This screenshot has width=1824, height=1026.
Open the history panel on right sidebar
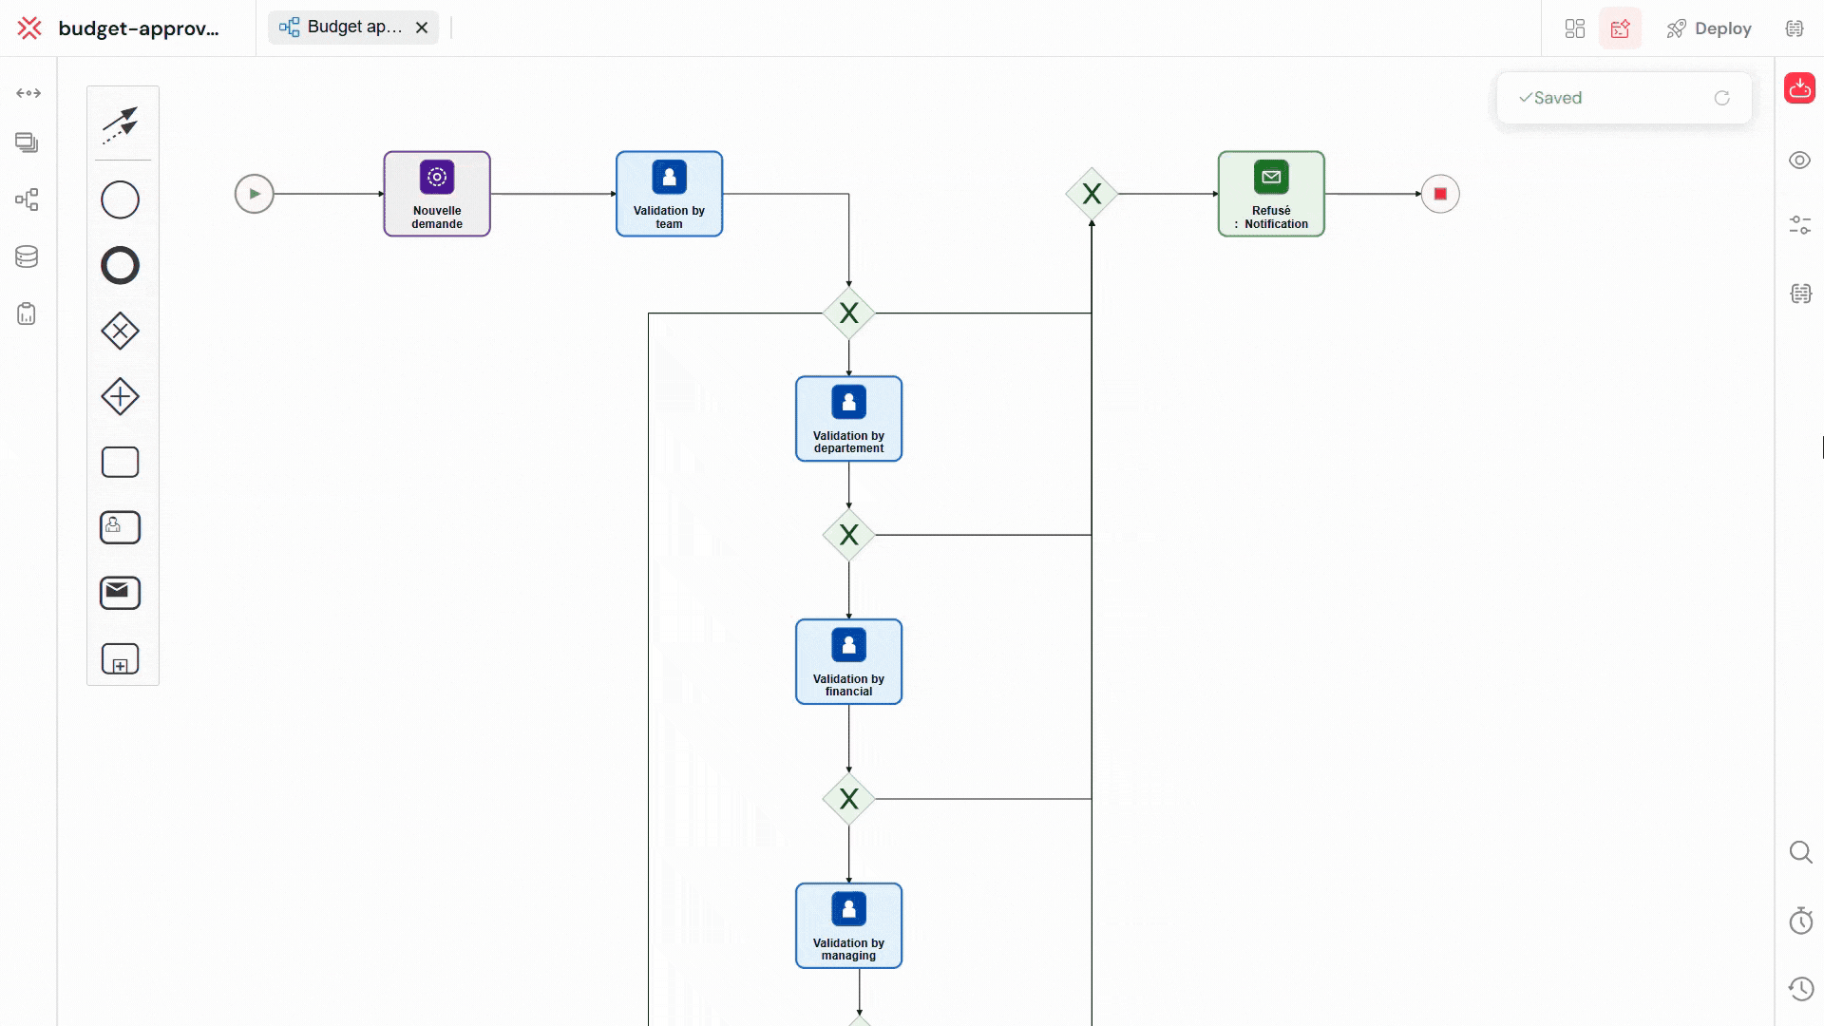point(1801,988)
